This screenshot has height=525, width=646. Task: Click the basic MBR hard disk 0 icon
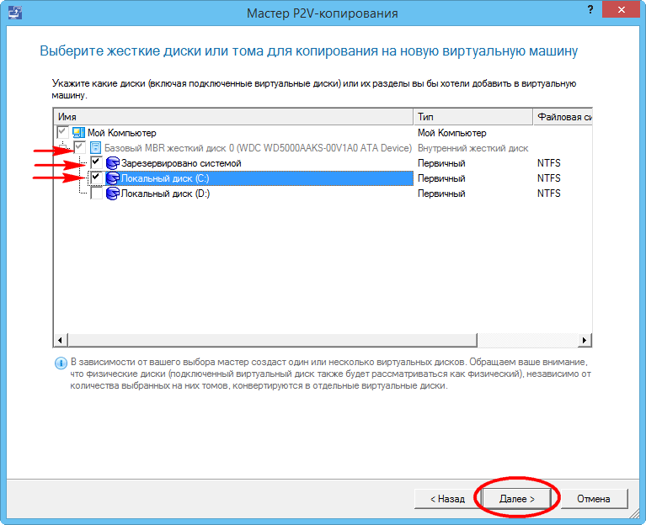(95, 148)
